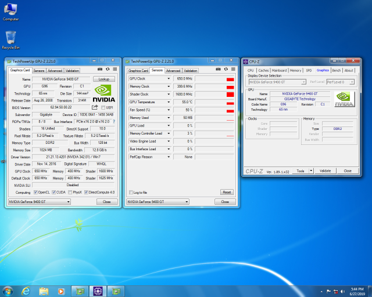372x297 pixels.
Task: Click the Reset button in Sensors window
Action: pos(227,192)
